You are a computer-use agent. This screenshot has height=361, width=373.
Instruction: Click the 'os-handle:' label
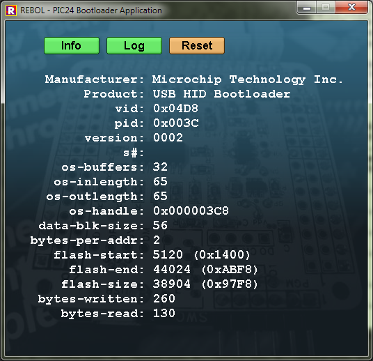106,211
